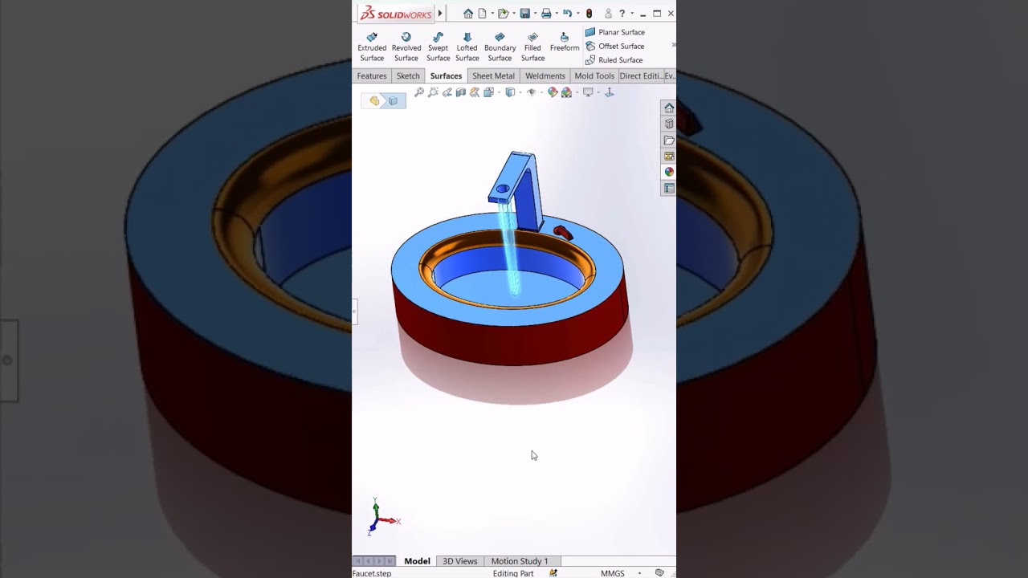Viewport: 1028px width, 578px height.
Task: Open the Apply Scene dropdown arrow
Action: 577,92
